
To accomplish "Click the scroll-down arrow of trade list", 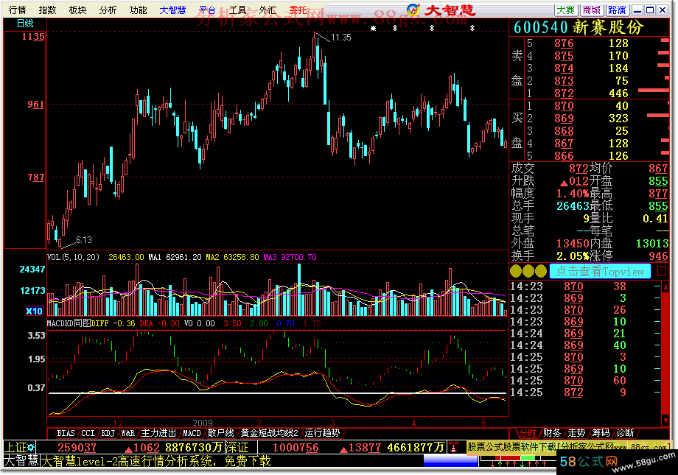I will (665, 420).
